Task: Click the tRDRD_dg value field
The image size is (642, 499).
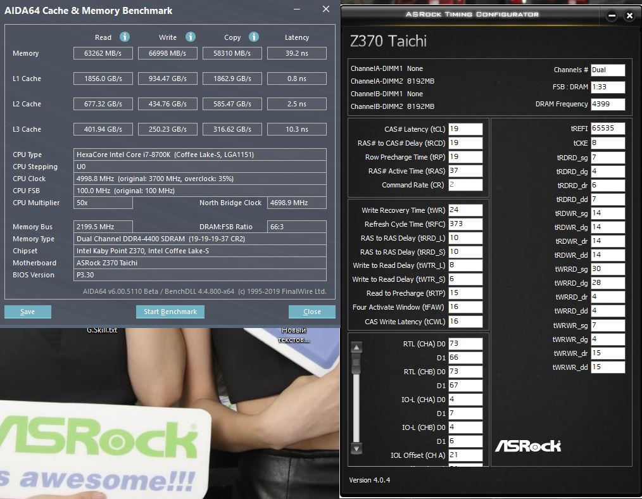Action: click(608, 172)
